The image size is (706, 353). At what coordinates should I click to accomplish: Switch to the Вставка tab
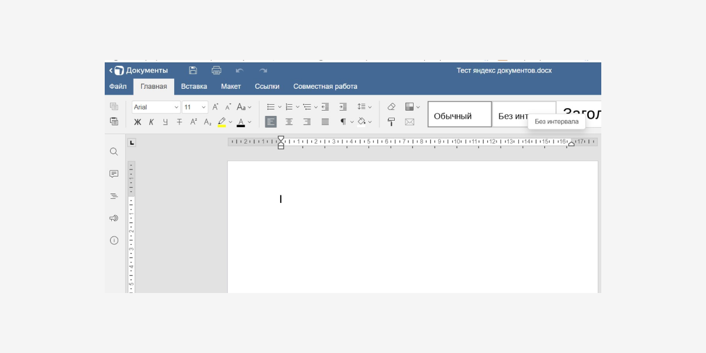[x=194, y=86]
